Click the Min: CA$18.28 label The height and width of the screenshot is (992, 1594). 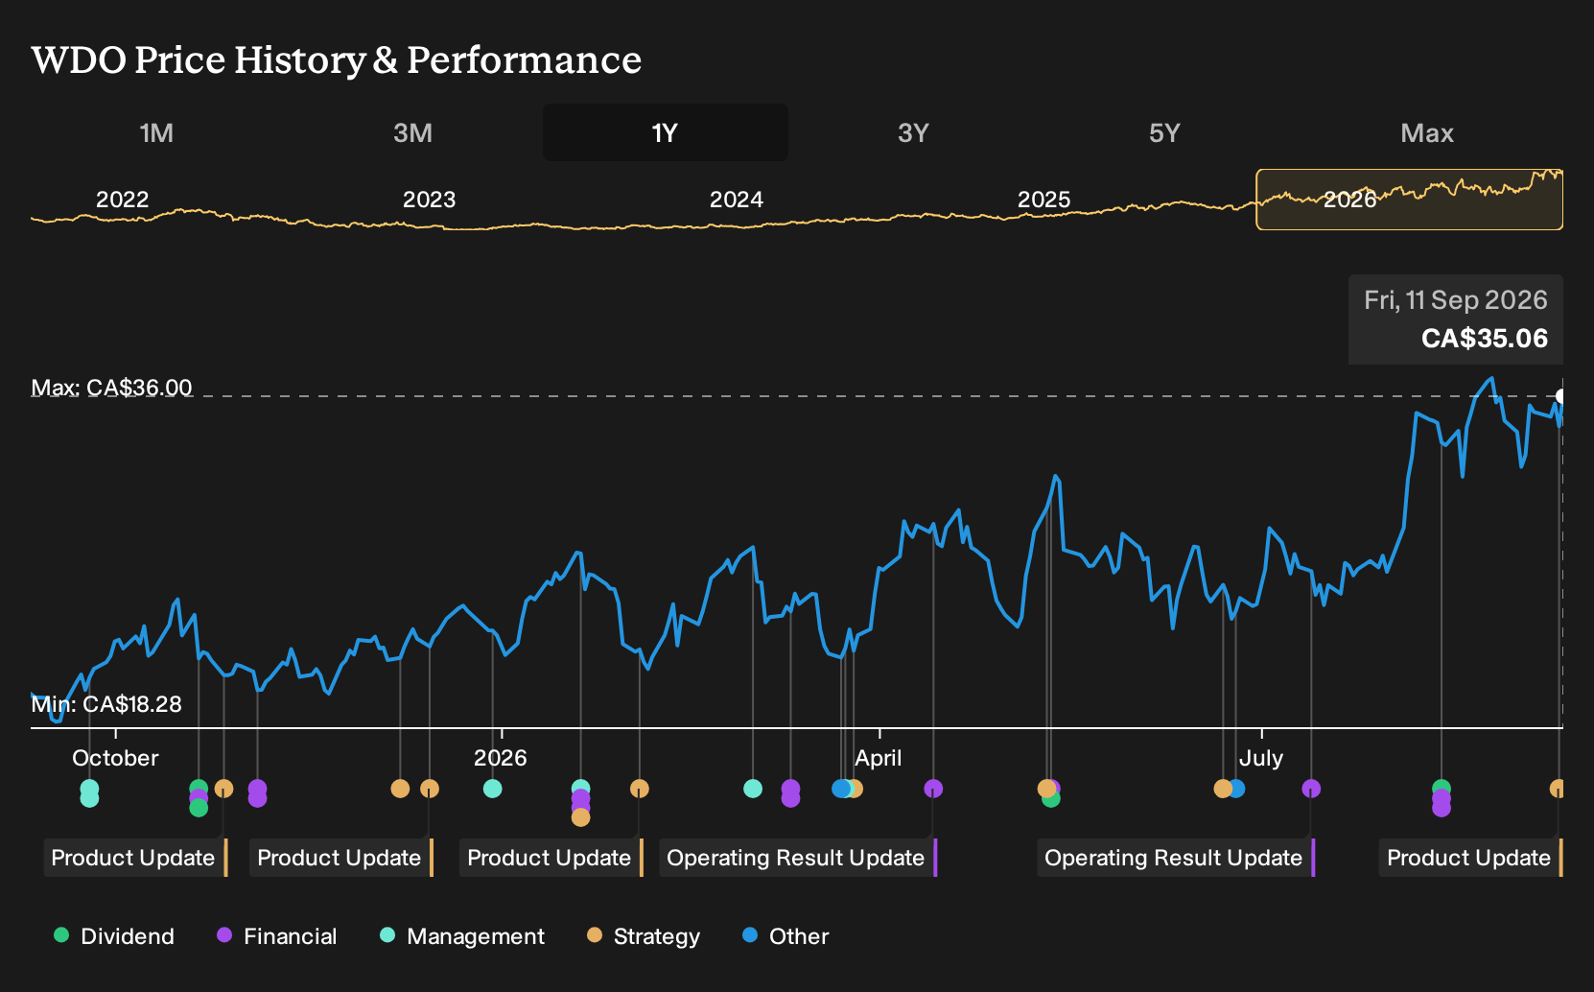coord(106,704)
